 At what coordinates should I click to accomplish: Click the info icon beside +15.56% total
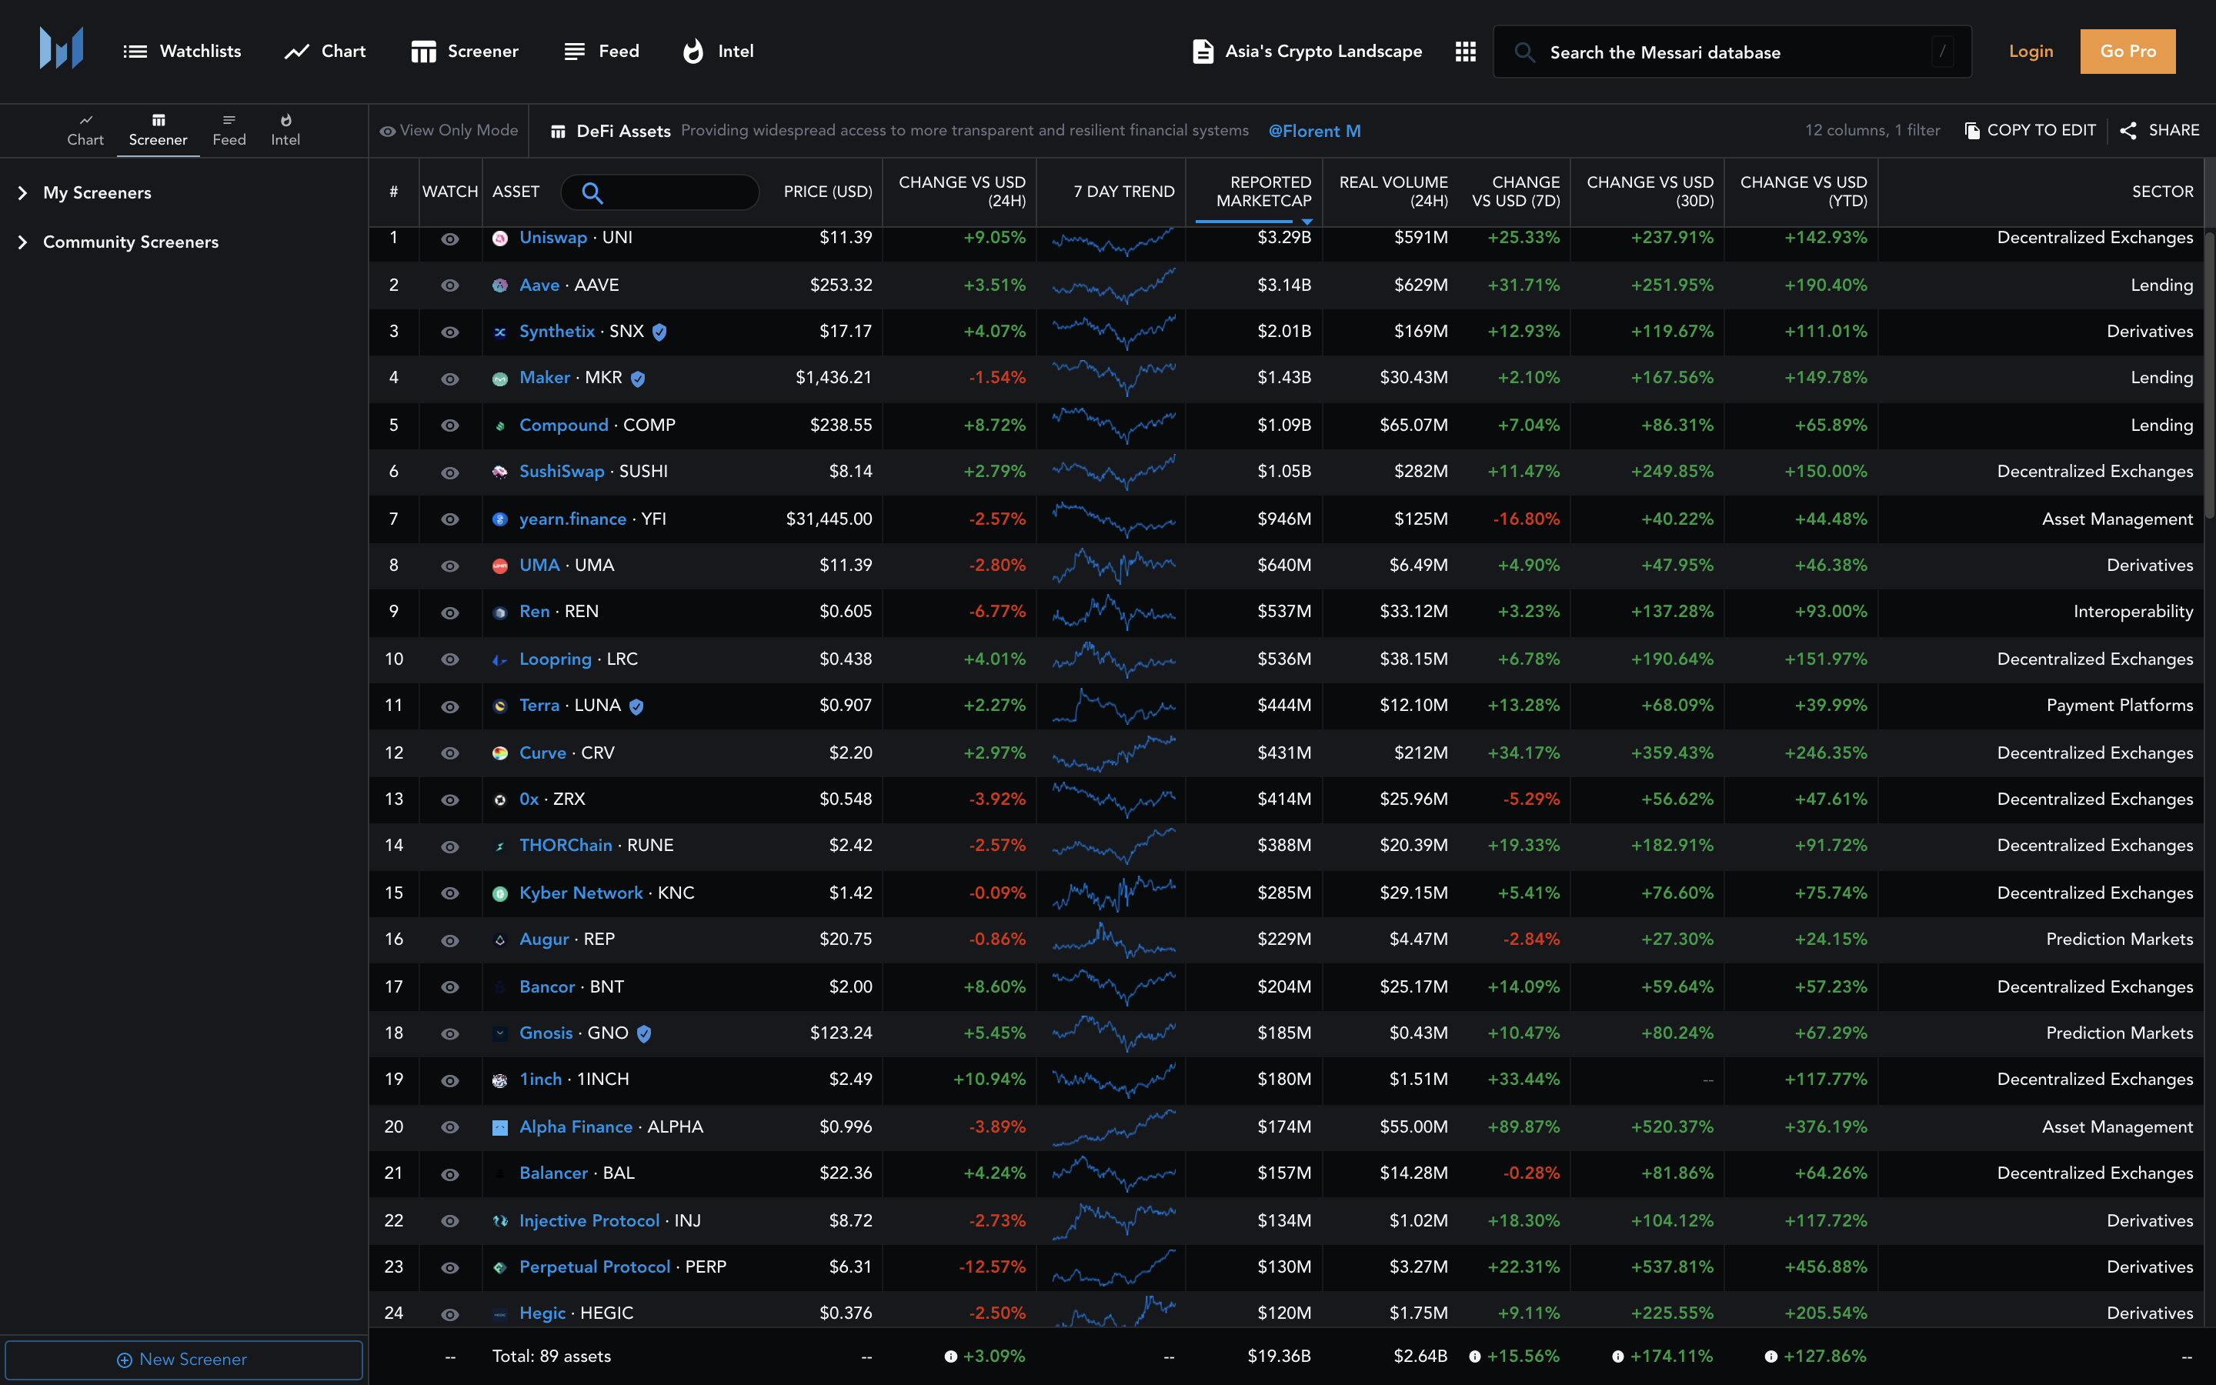pyautogui.click(x=1474, y=1357)
